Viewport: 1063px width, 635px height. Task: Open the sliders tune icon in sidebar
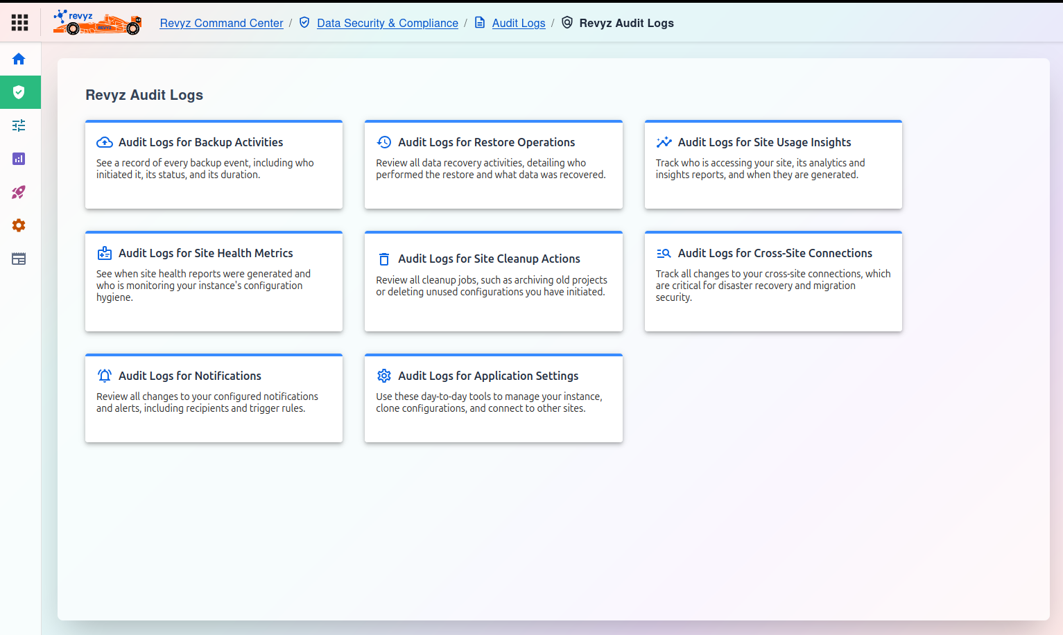tap(19, 125)
